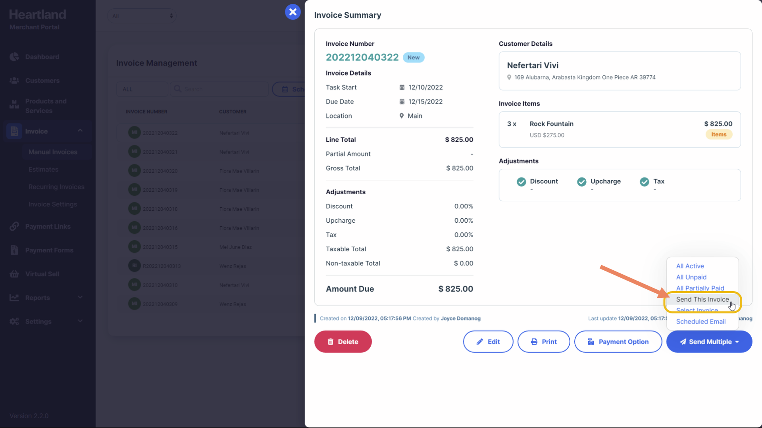Expand the Reports sidebar section
The width and height of the screenshot is (762, 428).
80,297
